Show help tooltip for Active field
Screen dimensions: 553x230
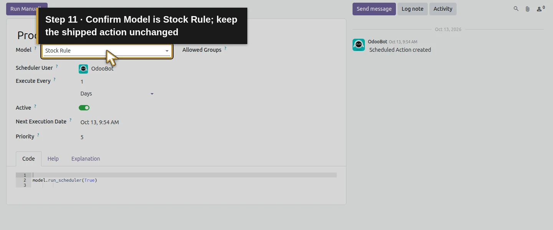pos(35,106)
